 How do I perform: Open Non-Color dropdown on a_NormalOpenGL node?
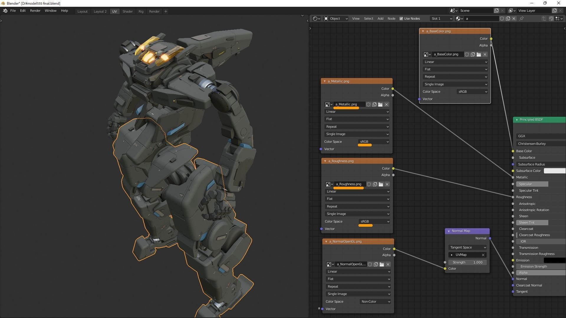point(375,302)
